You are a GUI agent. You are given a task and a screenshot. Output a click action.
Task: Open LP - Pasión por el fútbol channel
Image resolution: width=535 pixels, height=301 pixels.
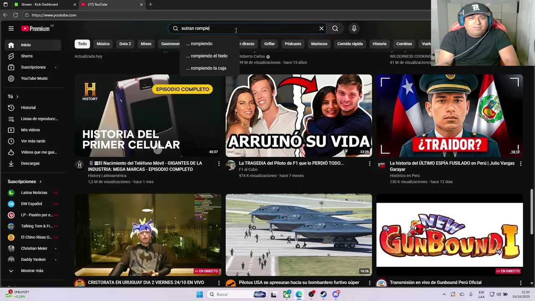click(33, 215)
